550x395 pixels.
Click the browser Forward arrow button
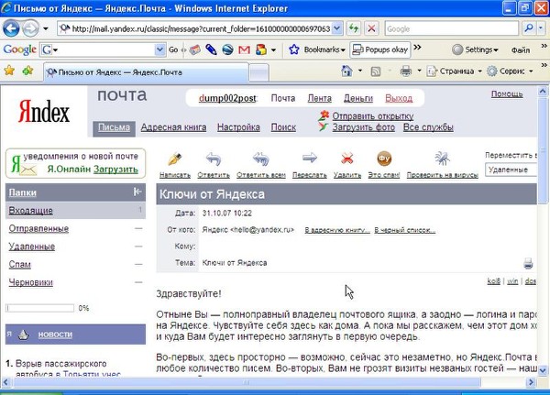pos(30,28)
